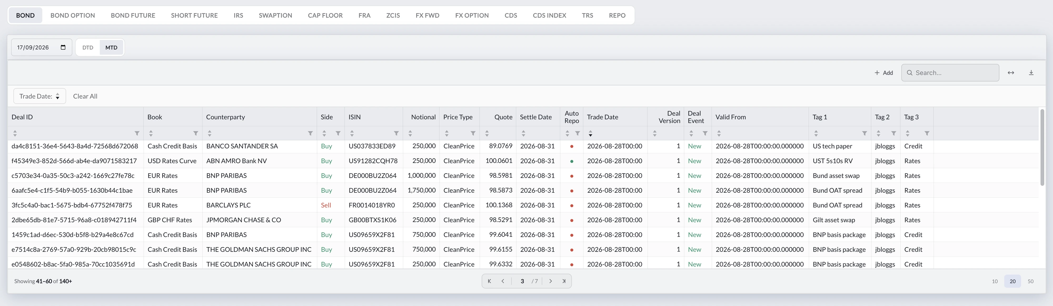Select the BOND tab

(x=25, y=16)
